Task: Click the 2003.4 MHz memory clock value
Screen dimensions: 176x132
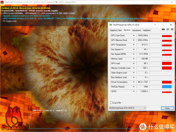Action: pyautogui.click(x=143, y=40)
